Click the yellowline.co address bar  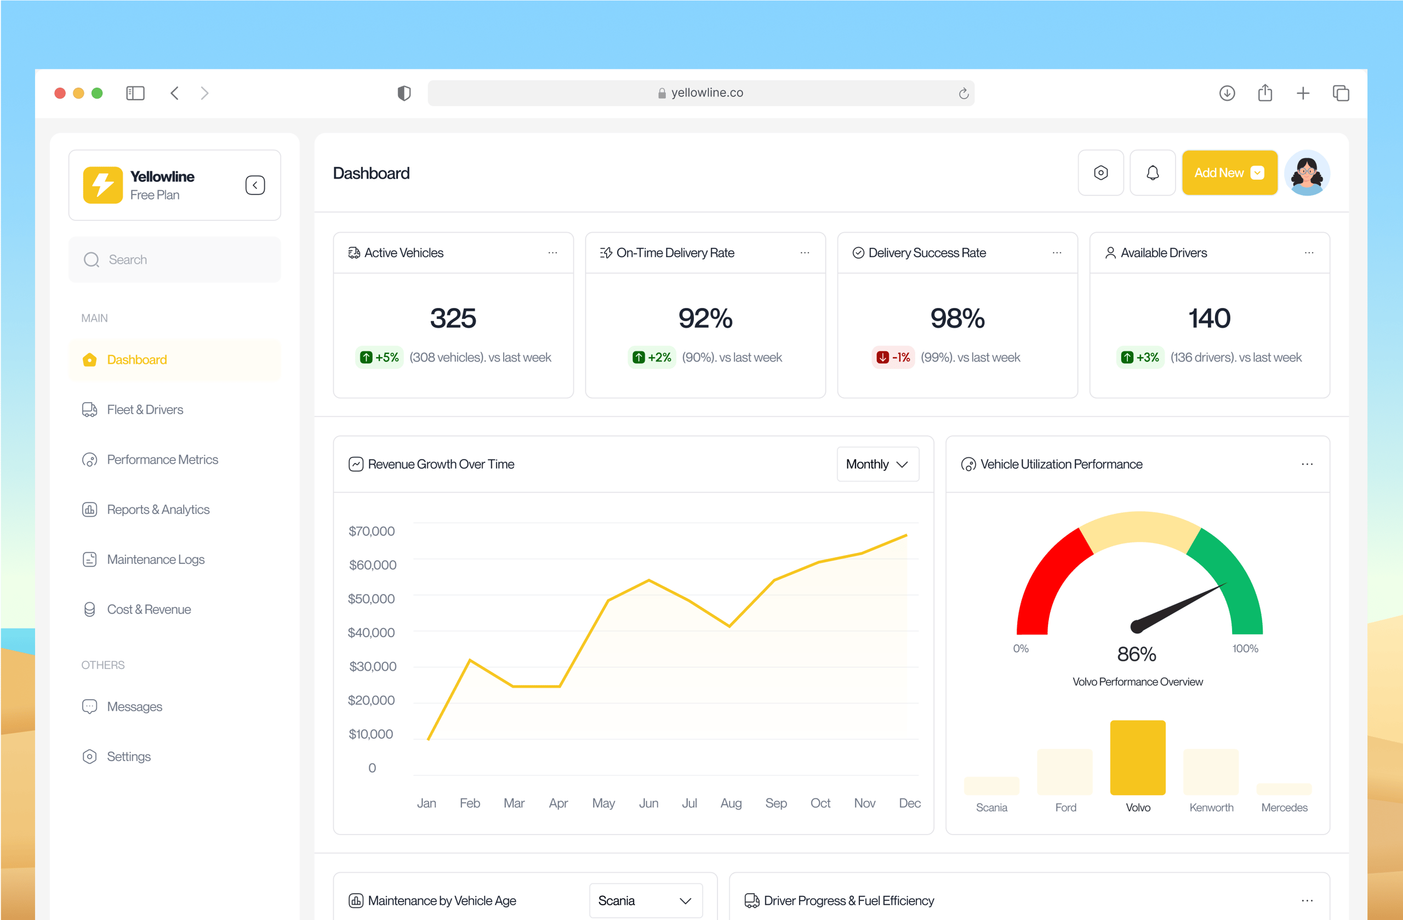pos(701,93)
